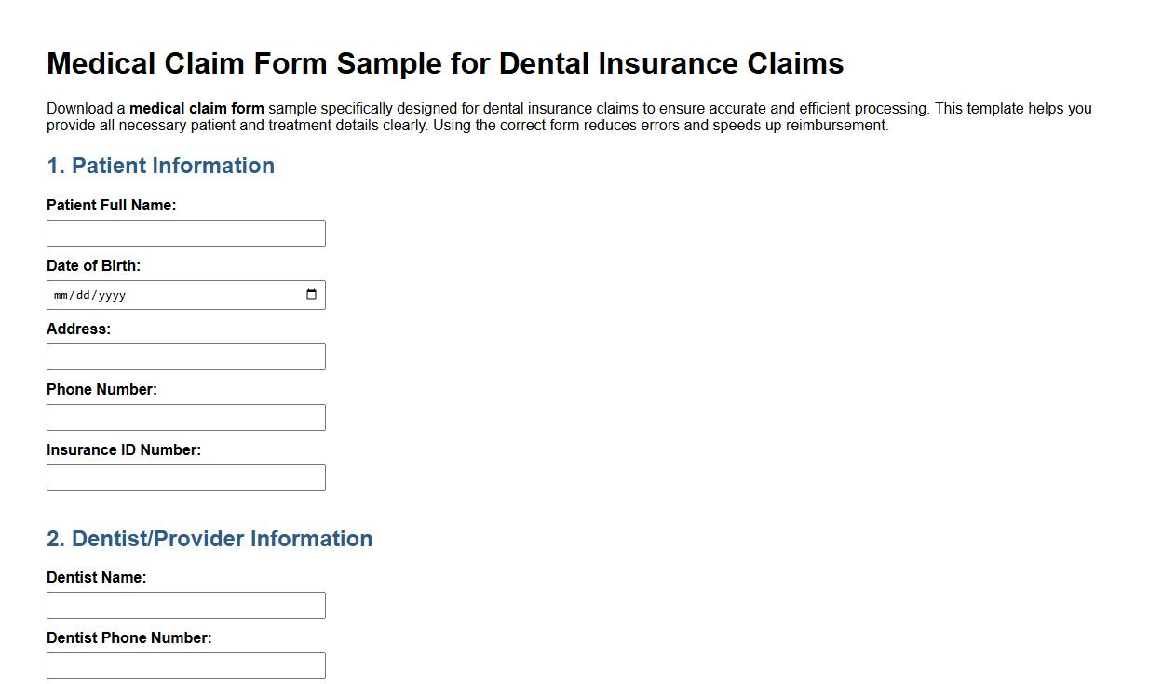Click the Insurance ID Number input field
Image resolution: width=1176 pixels, height=684 pixels.
click(185, 477)
